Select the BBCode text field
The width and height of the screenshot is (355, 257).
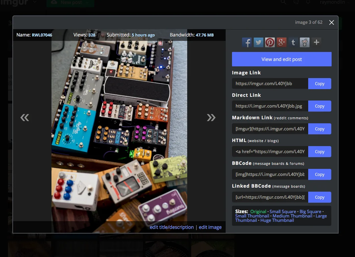pos(270,174)
